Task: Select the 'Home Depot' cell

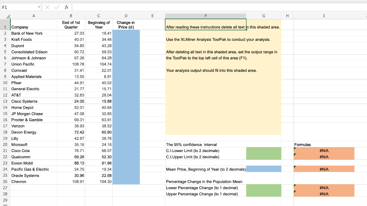Action: pyautogui.click(x=34, y=107)
